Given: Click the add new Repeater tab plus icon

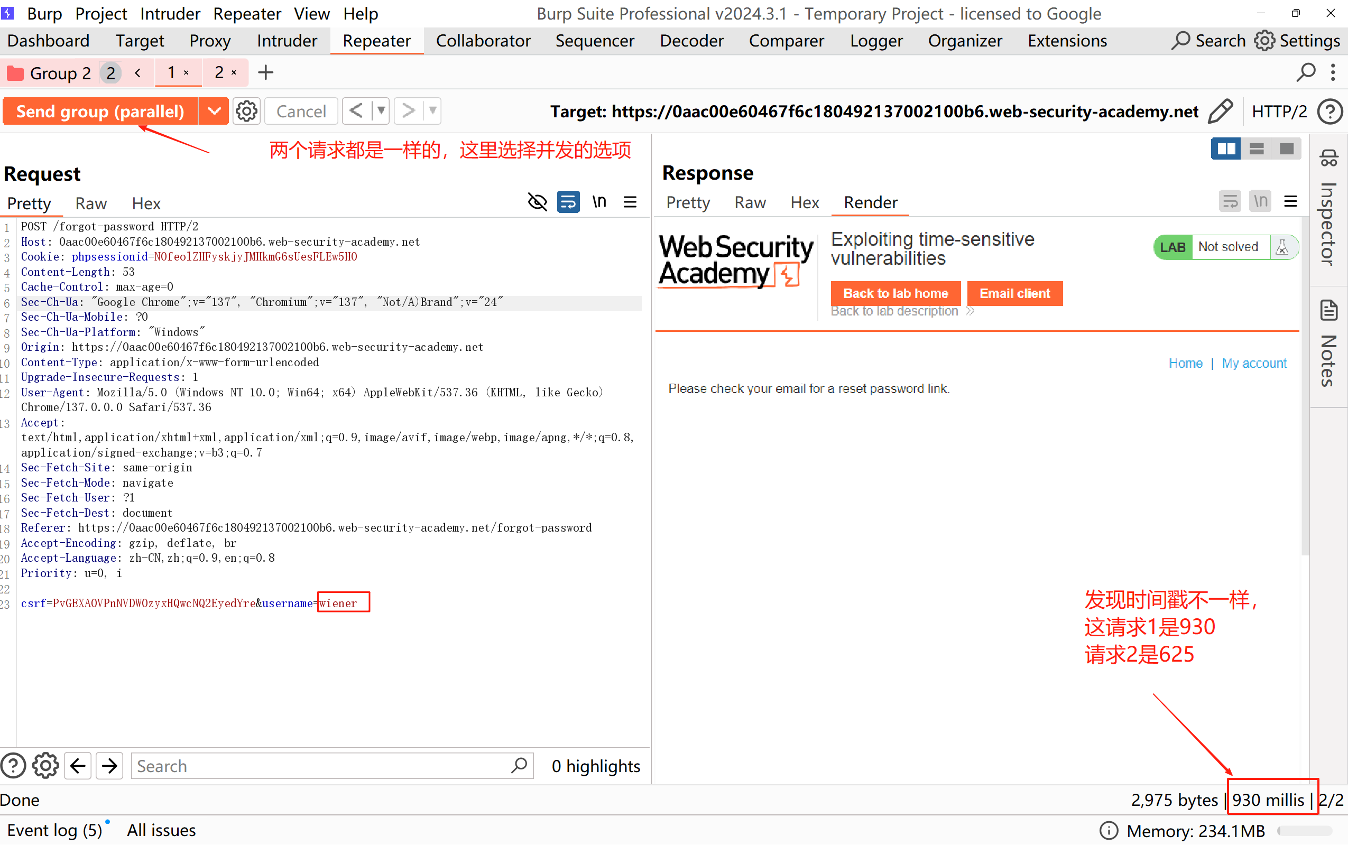Looking at the screenshot, I should [266, 72].
